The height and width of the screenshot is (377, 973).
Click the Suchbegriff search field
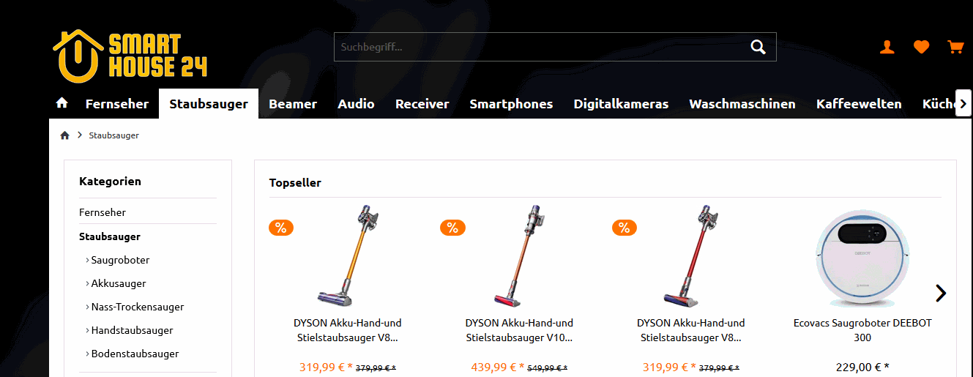tap(540, 48)
